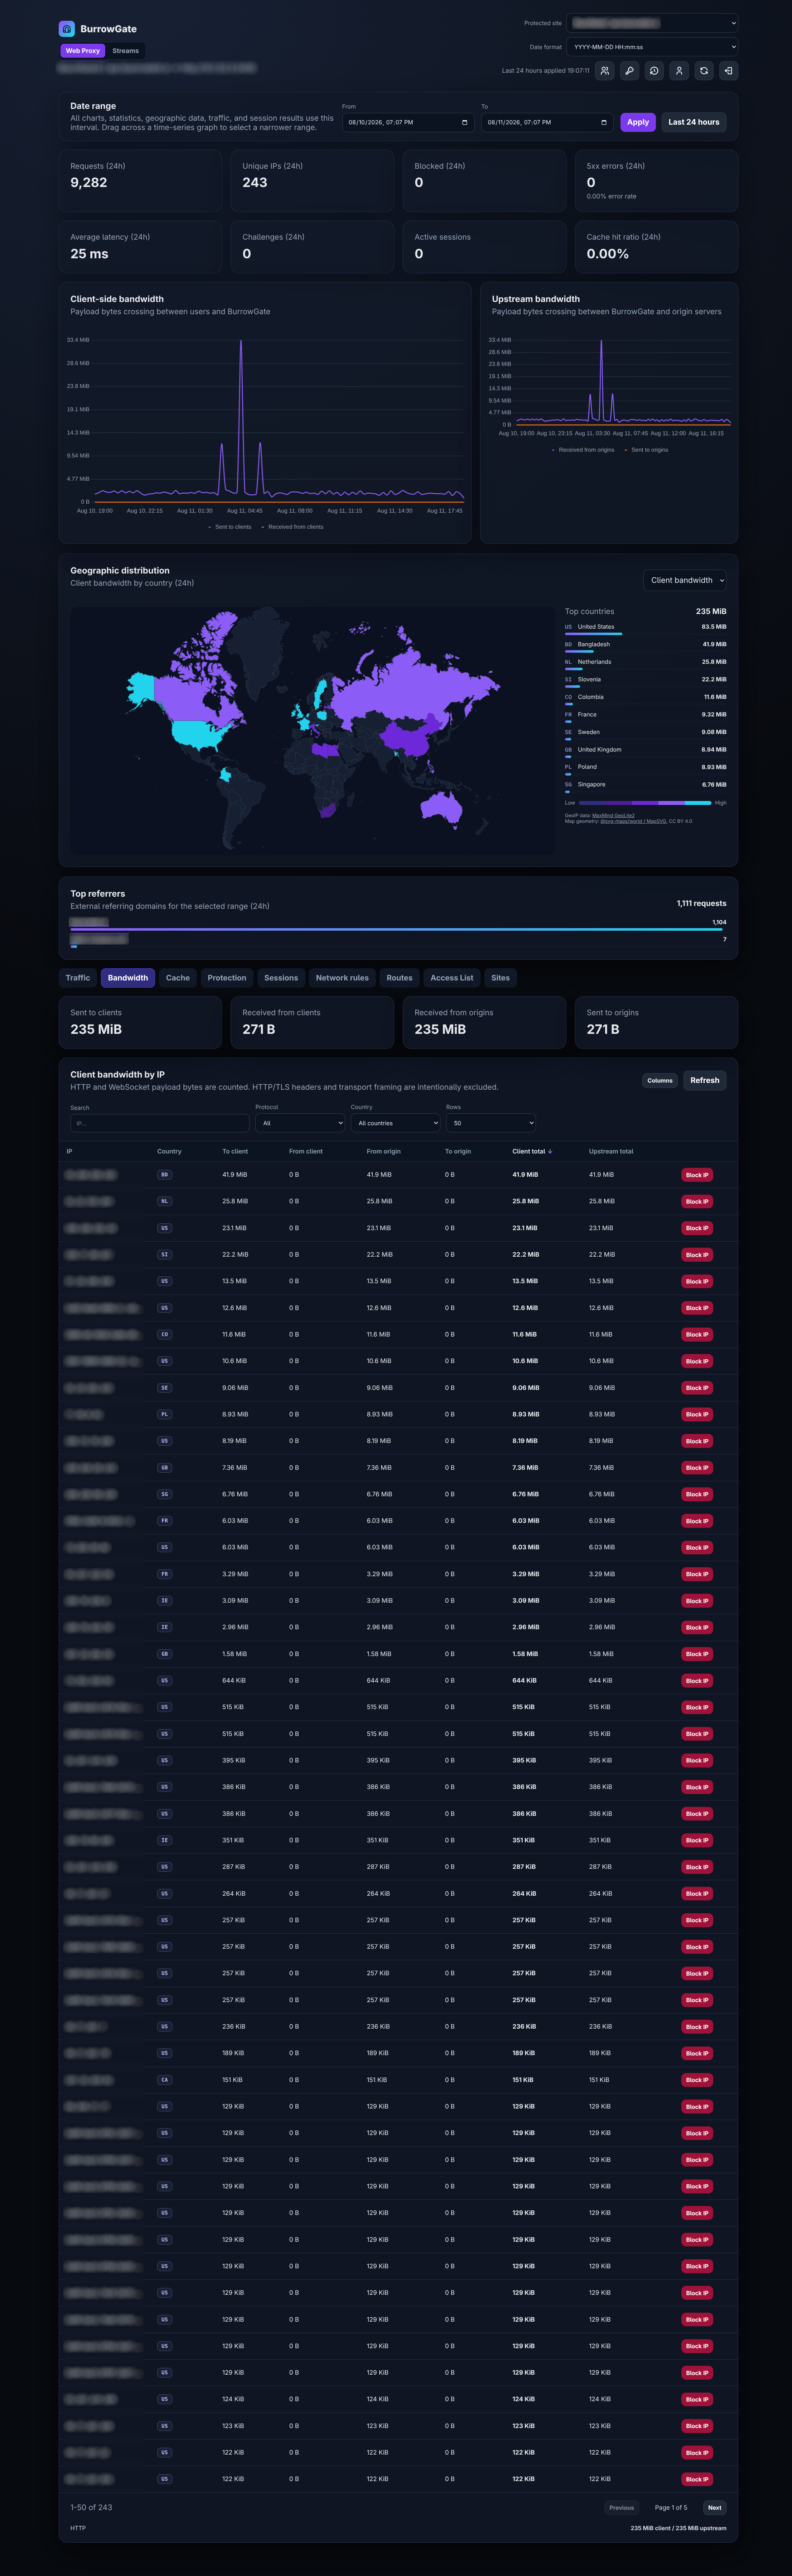Toggle the Sent to clients chart legend
Screen dimensions: 792x2576
(x=230, y=527)
